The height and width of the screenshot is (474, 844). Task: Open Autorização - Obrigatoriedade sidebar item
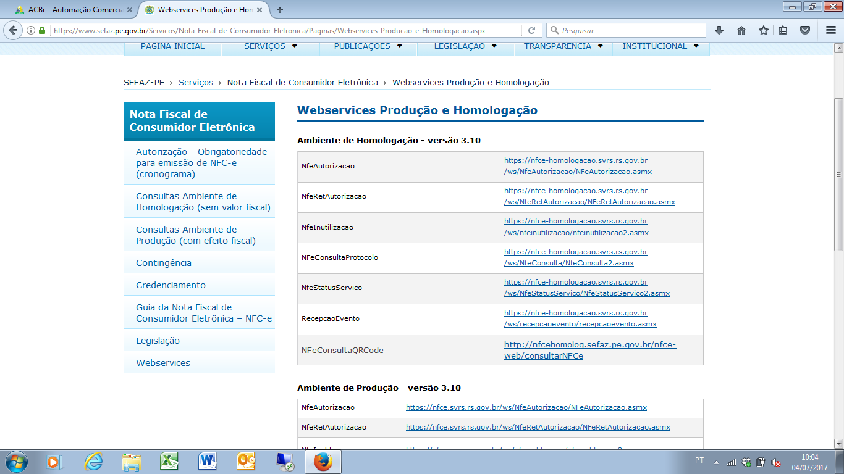[201, 163]
